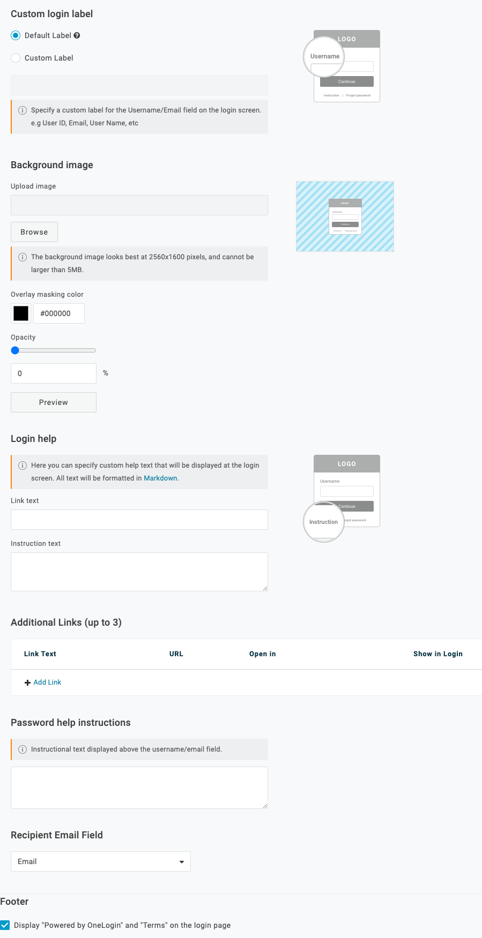Click the info icon above the password help text box
482x938 pixels.
tap(22, 749)
